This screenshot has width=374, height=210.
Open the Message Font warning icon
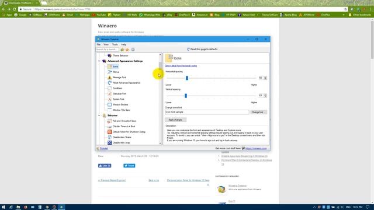[x=109, y=78]
